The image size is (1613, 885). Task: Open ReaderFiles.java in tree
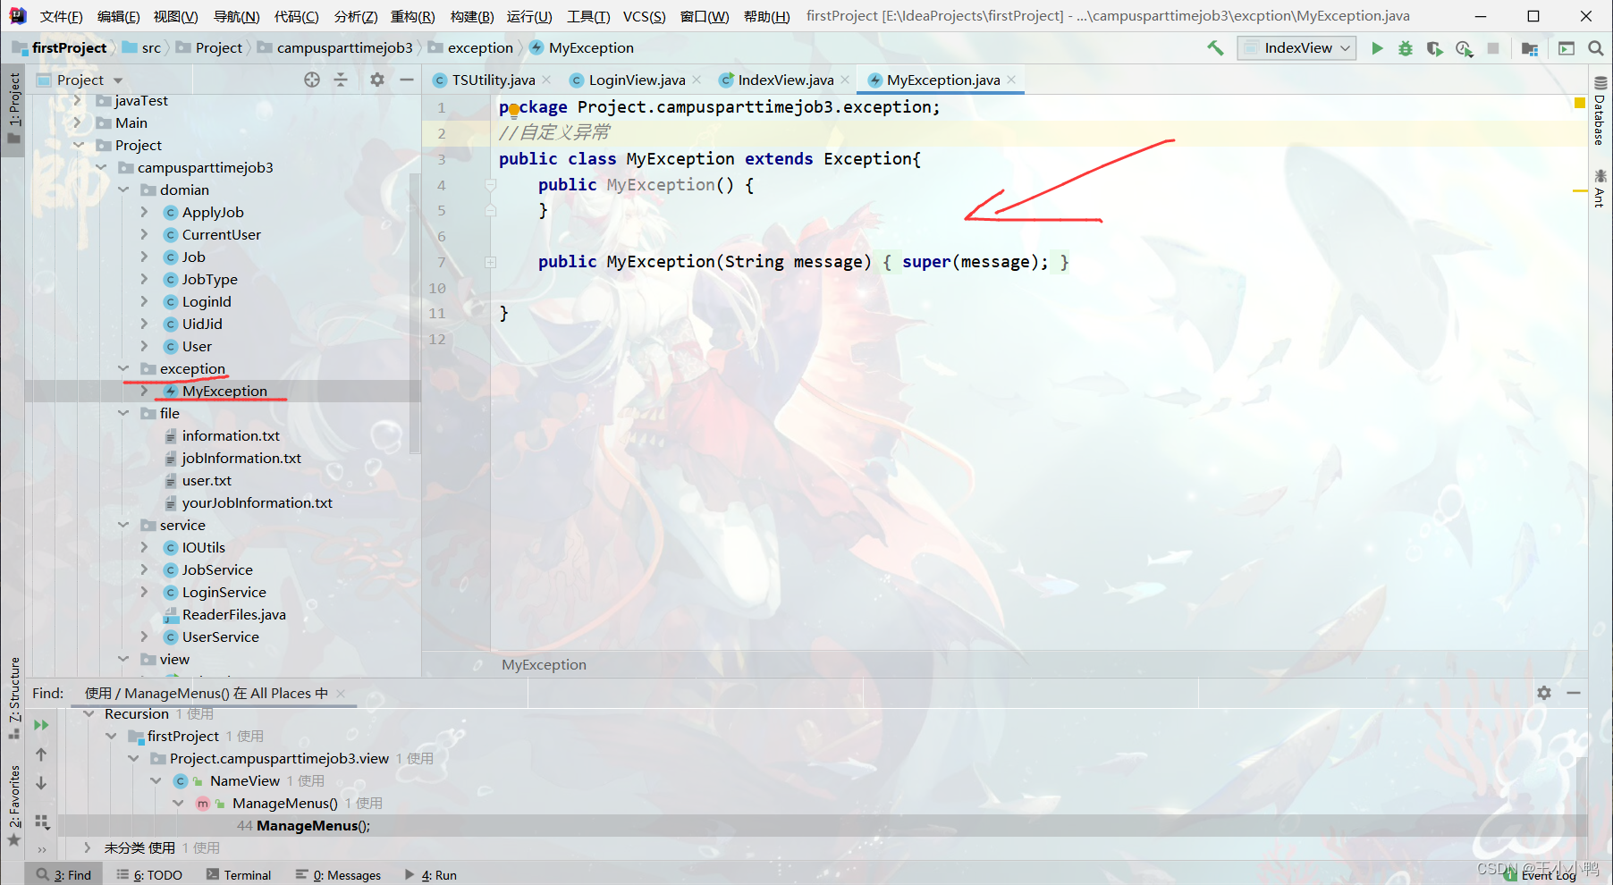point(233,614)
